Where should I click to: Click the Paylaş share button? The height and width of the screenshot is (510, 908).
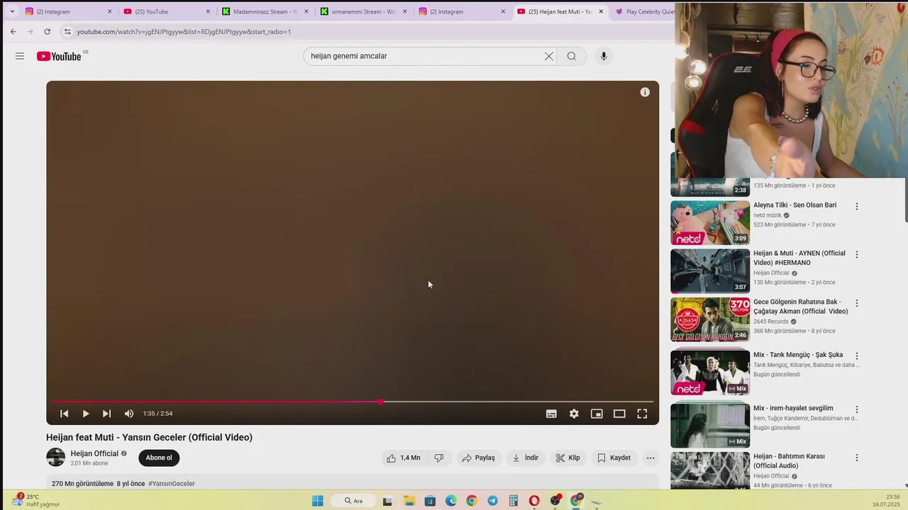479,458
